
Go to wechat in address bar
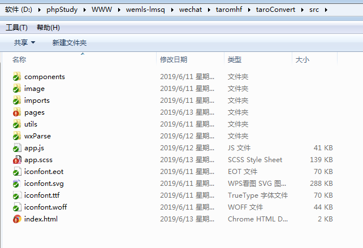[191, 10]
